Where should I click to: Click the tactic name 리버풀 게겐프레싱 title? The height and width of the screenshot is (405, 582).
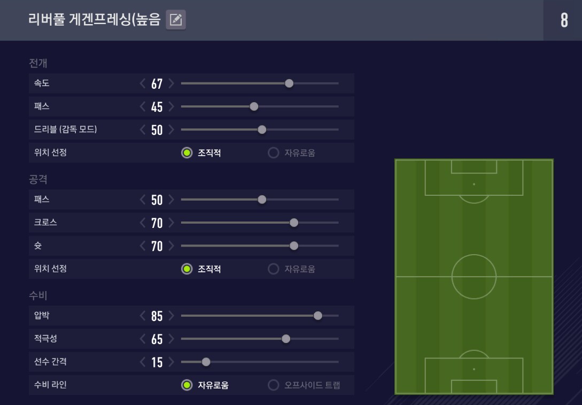click(x=95, y=20)
